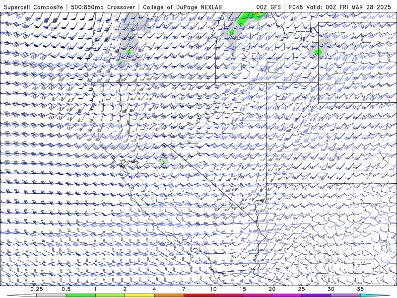Pick the hot pink 15–20 legend swatch
The height and width of the screenshot is (298, 397).
click(x=257, y=296)
